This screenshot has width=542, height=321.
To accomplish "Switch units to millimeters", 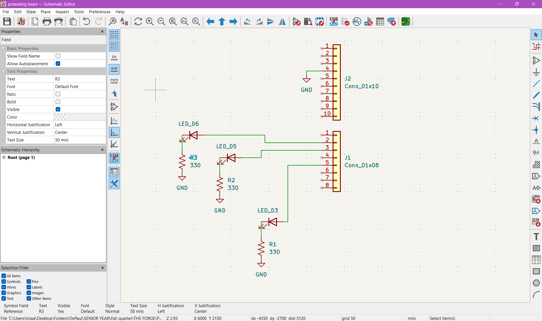I will coord(114,81).
